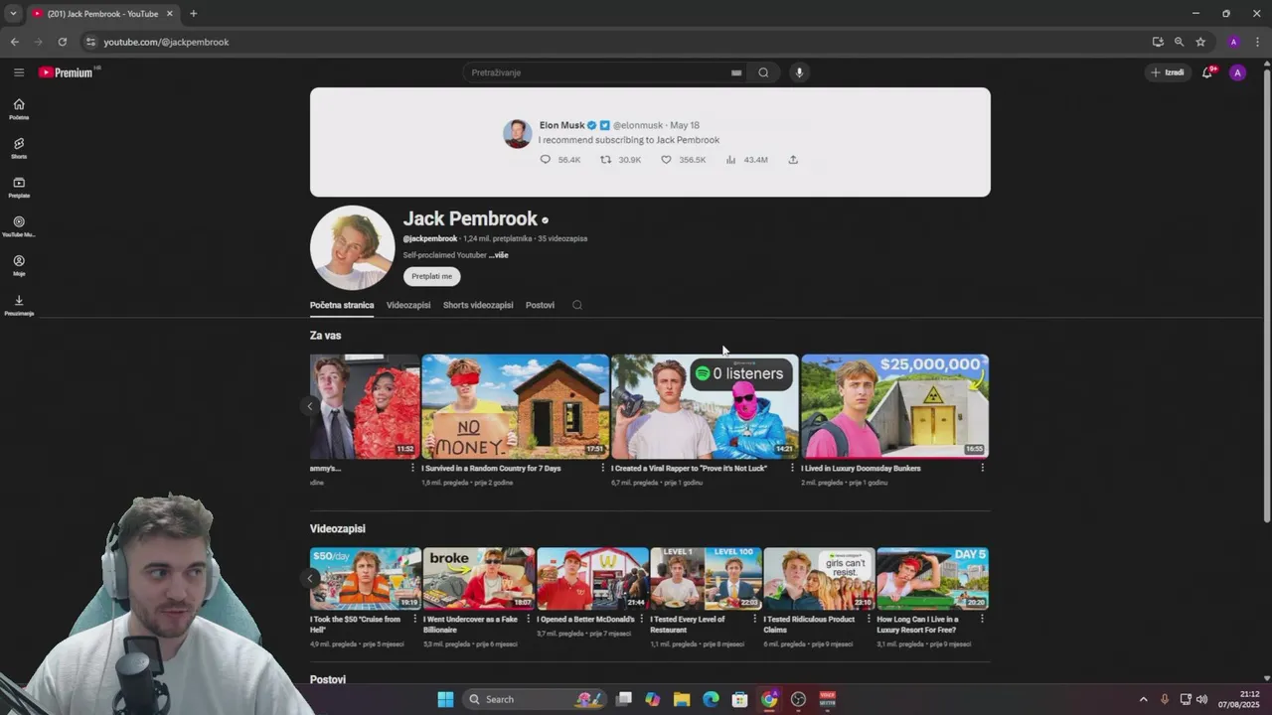Open options for 'I Took the $50 Cruise' video

415,619
